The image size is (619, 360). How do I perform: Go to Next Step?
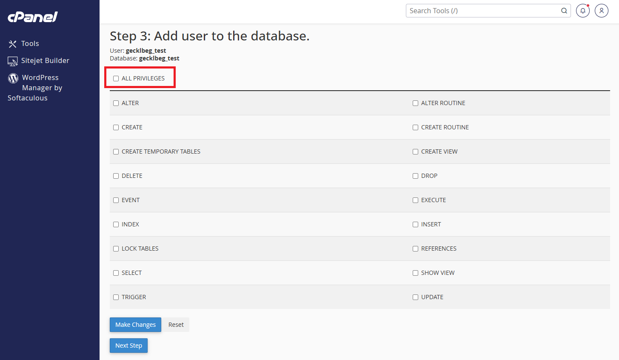pyautogui.click(x=128, y=346)
